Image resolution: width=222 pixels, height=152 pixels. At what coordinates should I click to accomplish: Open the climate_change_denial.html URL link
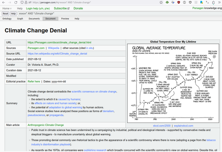pyautogui.click(x=60, y=42)
